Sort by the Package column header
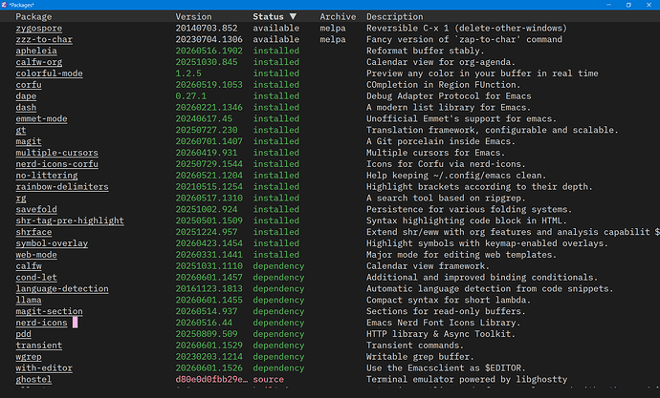 [33, 17]
